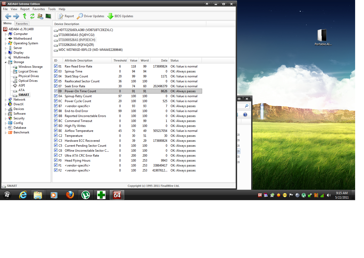Screen dimensions: 364x258
Task: Select the Network icon in sidebar
Action: point(10,100)
